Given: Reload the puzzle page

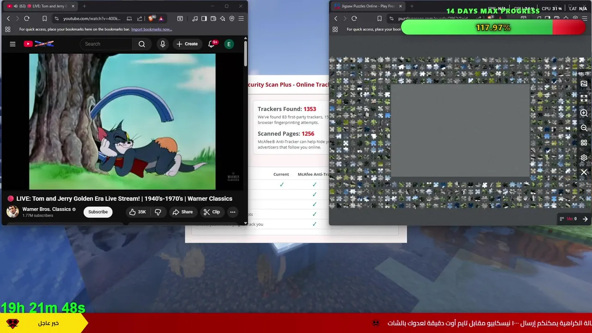Looking at the screenshot, I should (x=354, y=18).
